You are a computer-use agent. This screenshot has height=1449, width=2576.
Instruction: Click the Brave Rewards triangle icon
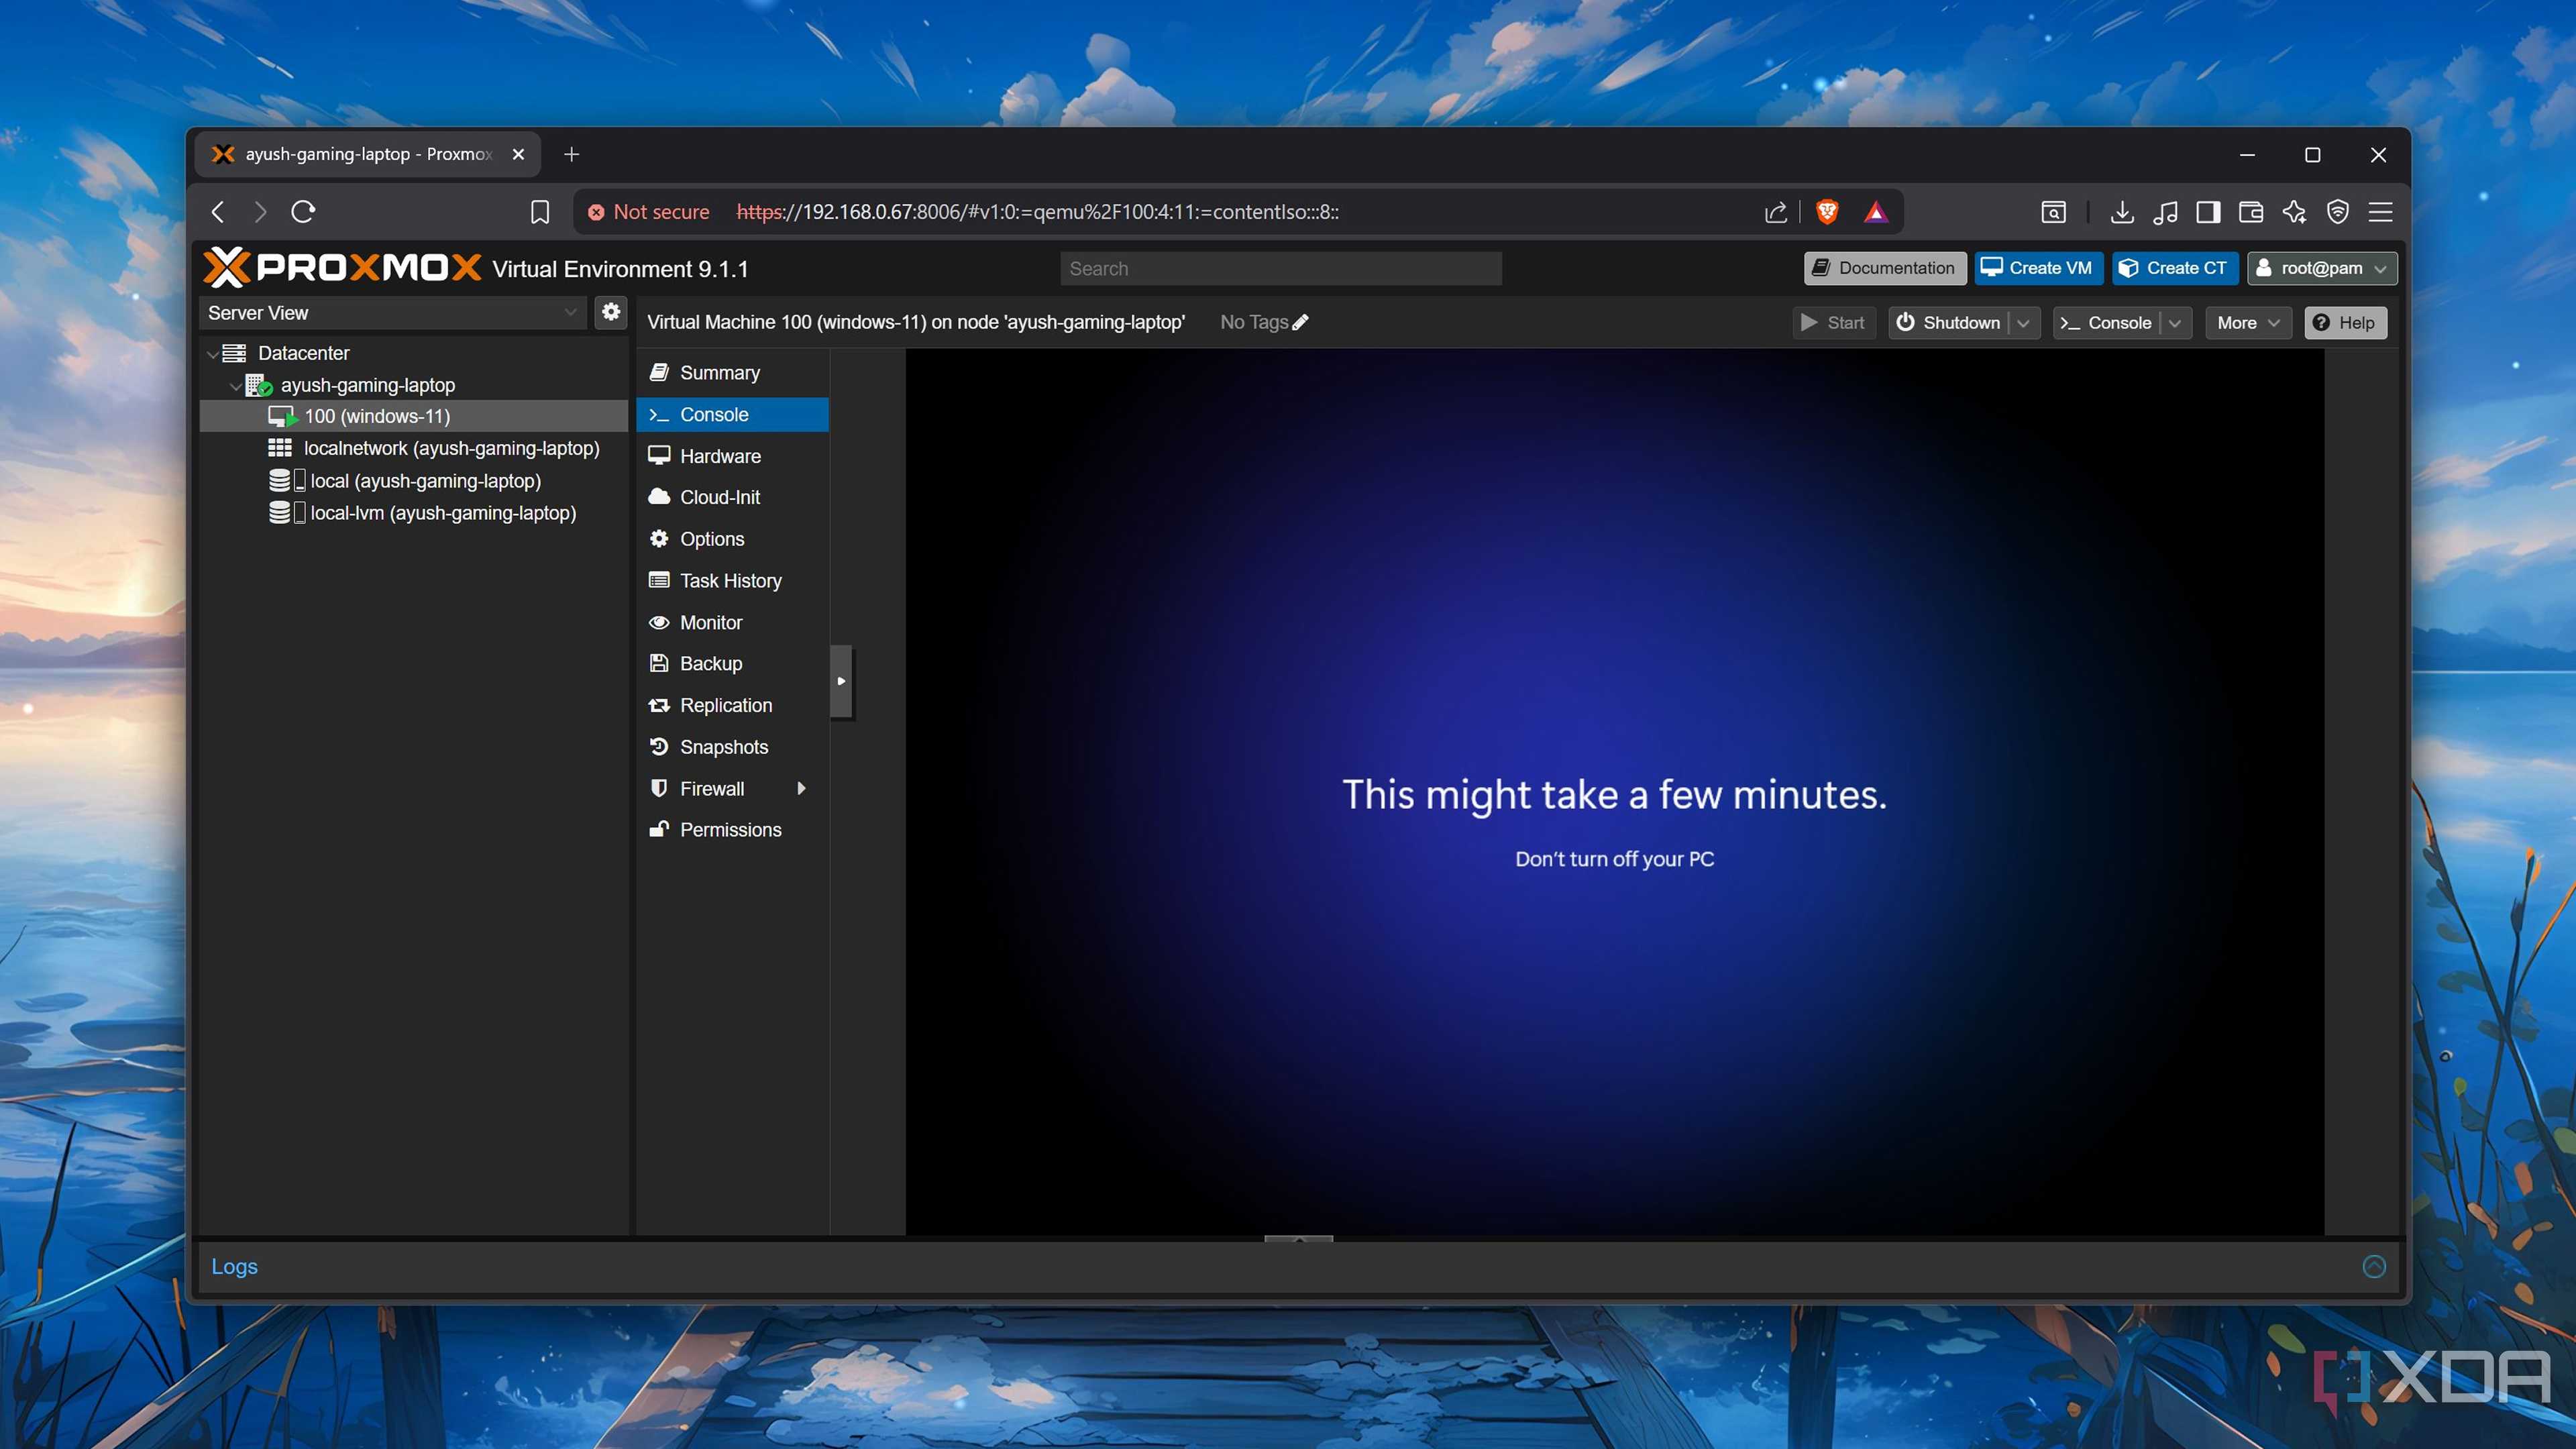pos(1876,212)
